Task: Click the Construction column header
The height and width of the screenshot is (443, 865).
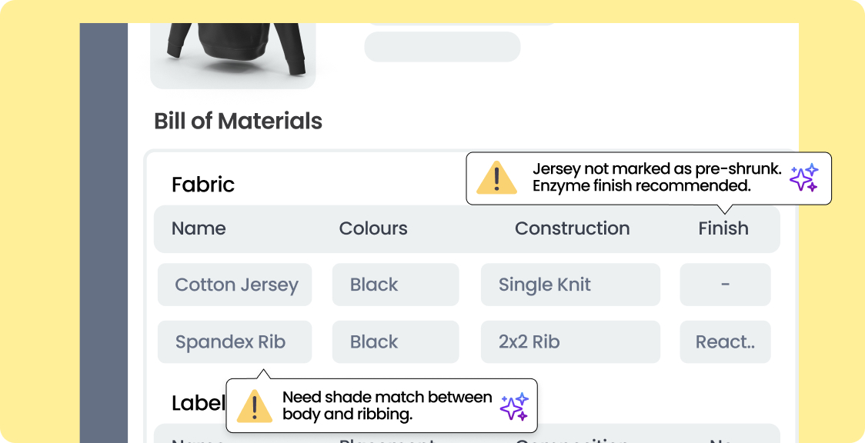Action: click(572, 228)
